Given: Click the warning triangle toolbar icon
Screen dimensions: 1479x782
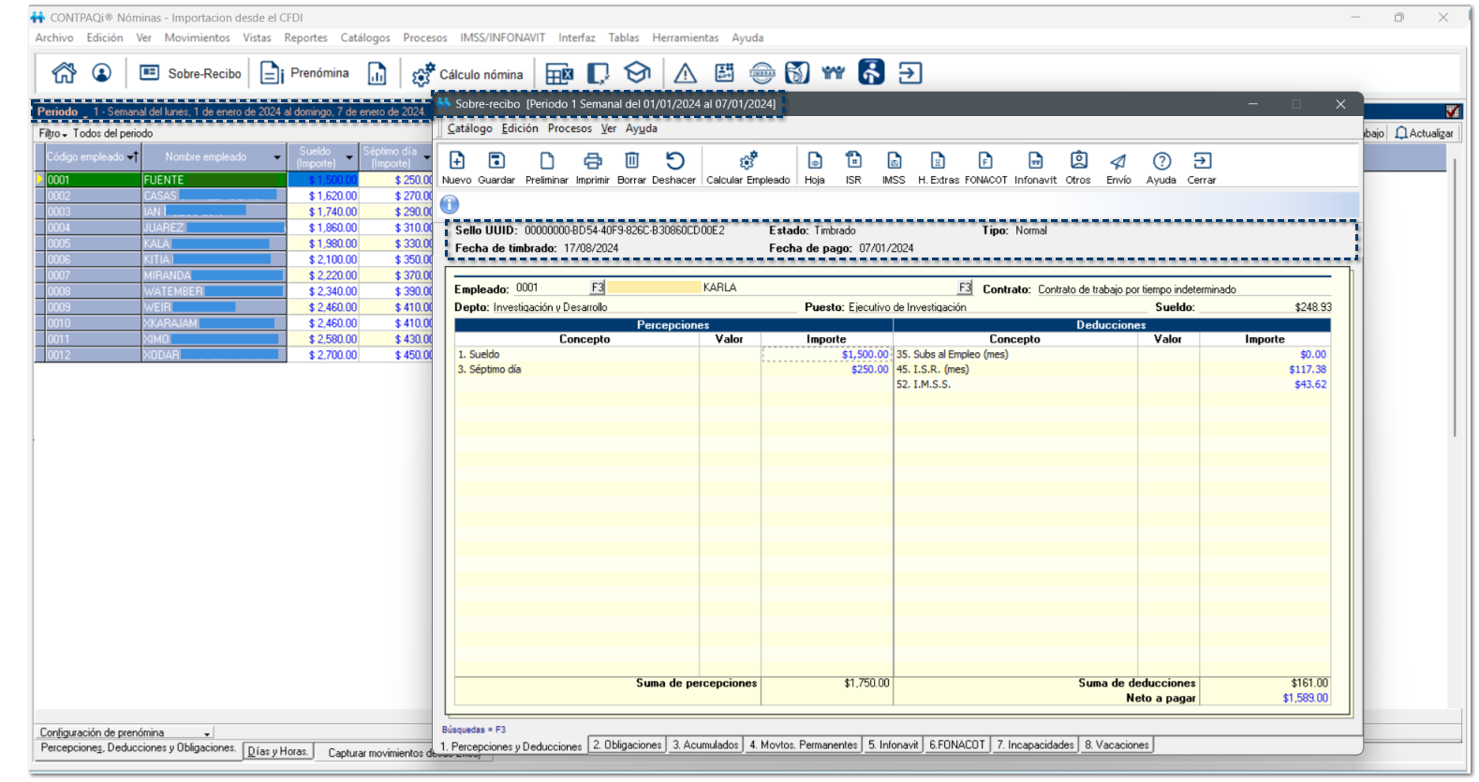Looking at the screenshot, I should 686,73.
